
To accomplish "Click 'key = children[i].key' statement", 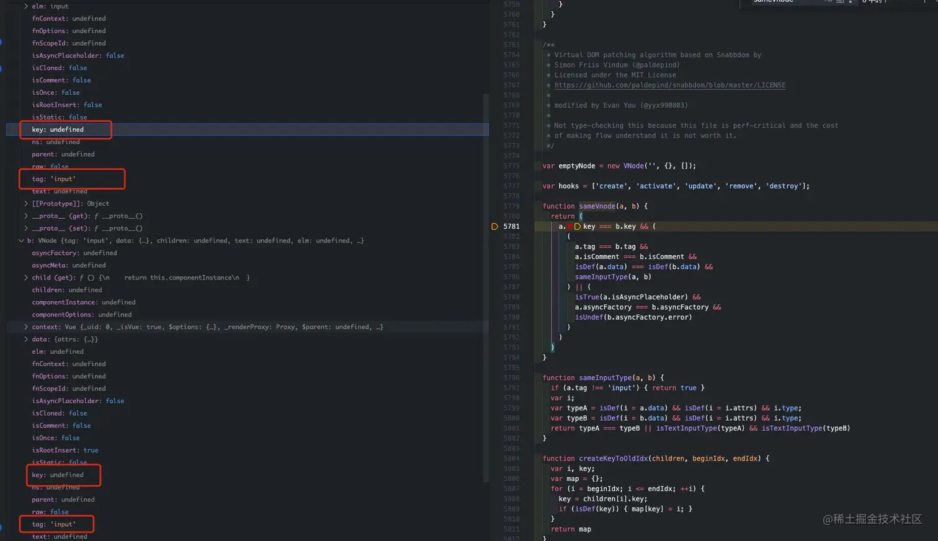I will tap(603, 499).
